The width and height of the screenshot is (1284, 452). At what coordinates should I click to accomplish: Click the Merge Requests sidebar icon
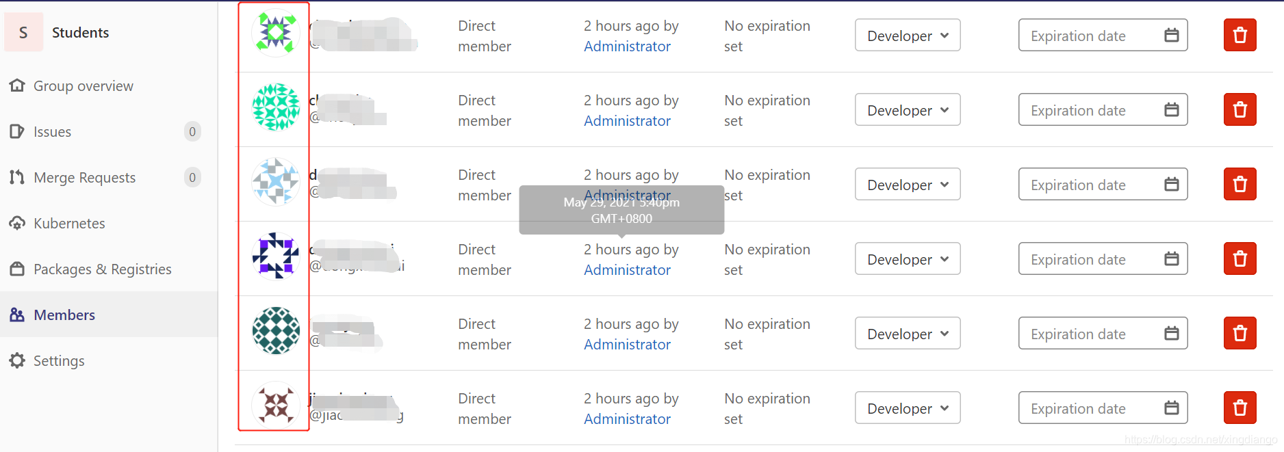coord(17,178)
